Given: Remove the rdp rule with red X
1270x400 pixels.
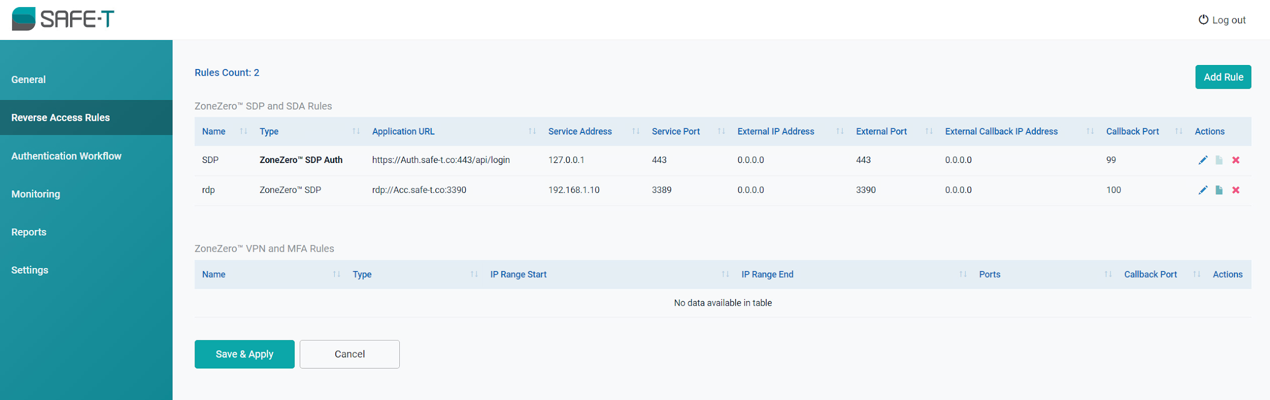Looking at the screenshot, I should coord(1235,190).
